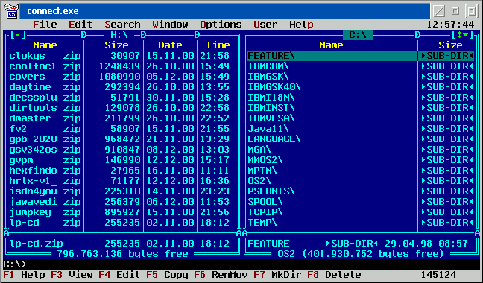Screen dimensions: 483x283
Task: Click the right panel green up-down arrow icon
Action: 462,35
